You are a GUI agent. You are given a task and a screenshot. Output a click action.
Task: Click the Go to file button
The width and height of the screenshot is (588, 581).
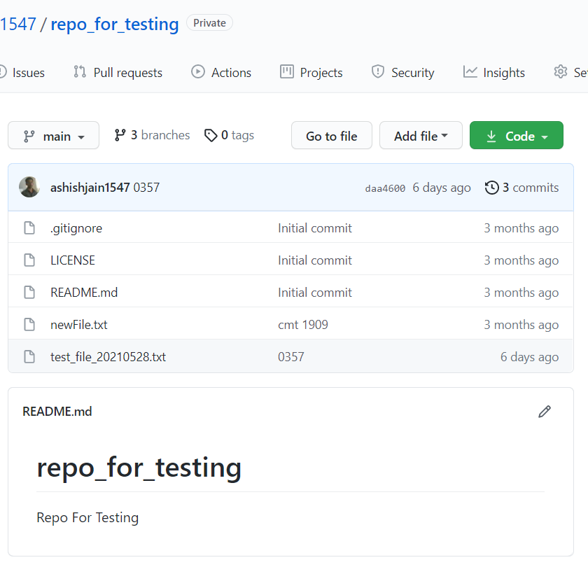(331, 134)
